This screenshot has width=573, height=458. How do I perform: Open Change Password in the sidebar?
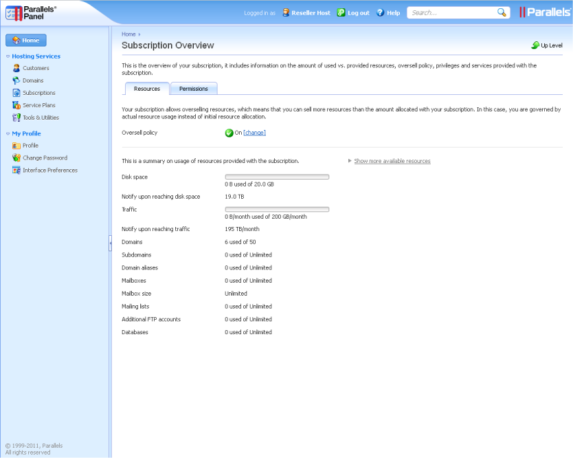point(45,157)
